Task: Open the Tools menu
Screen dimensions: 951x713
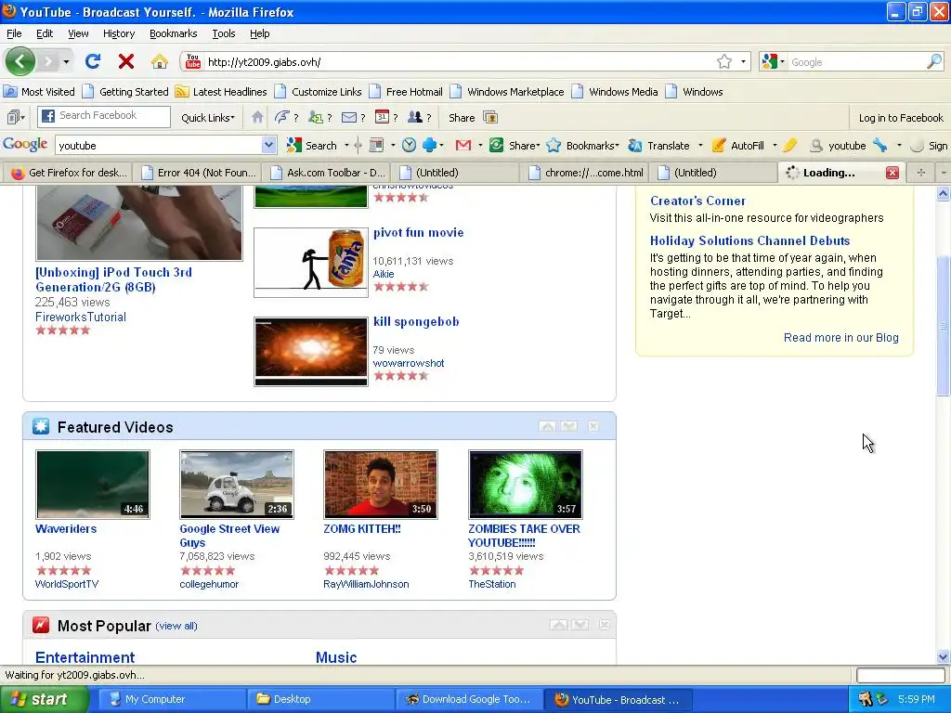Action: pyautogui.click(x=223, y=33)
